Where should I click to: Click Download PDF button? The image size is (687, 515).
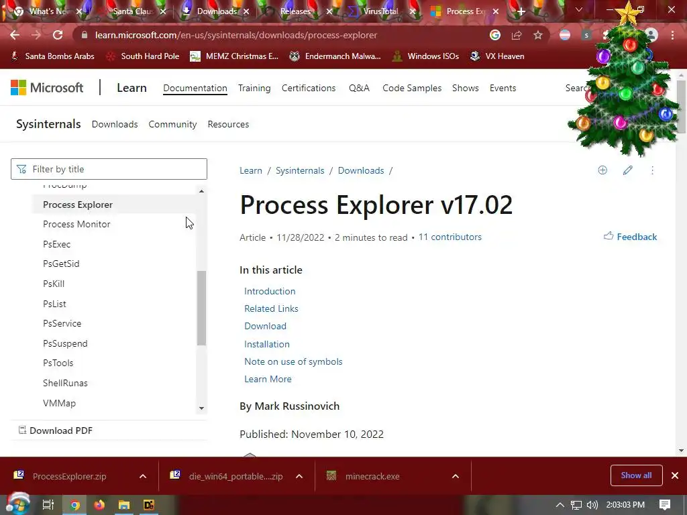pos(56,431)
